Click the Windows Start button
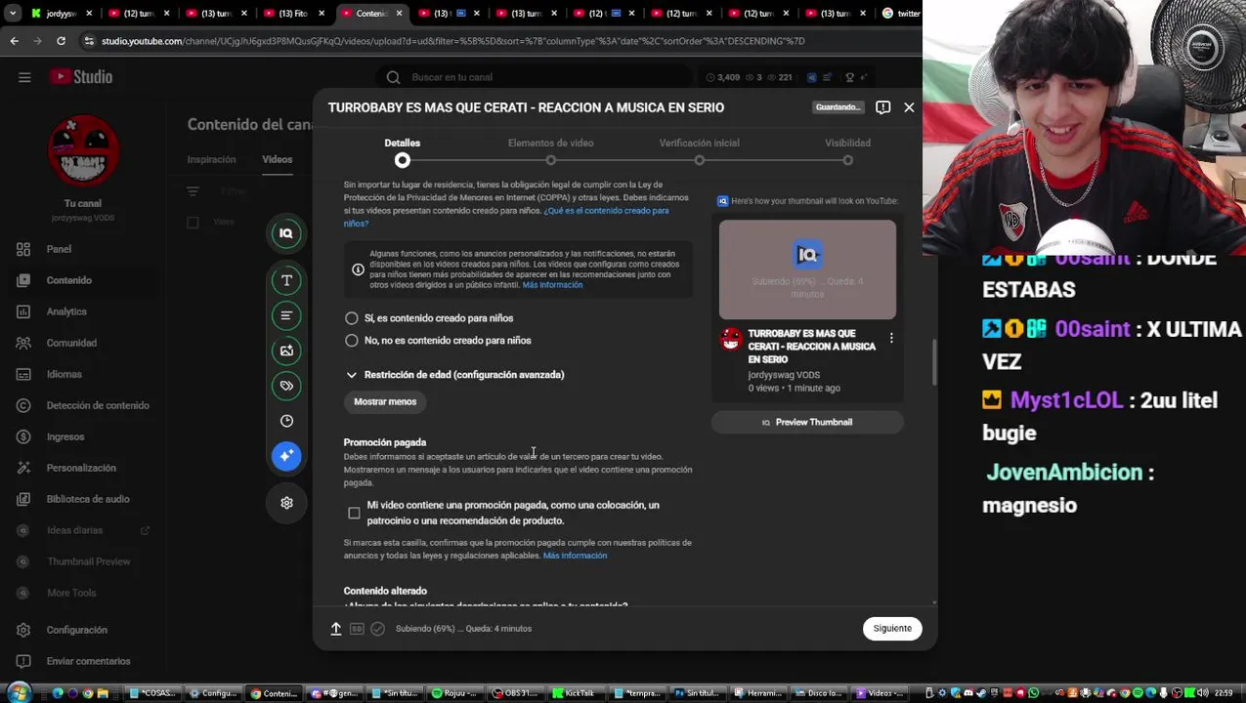1246x703 pixels. 17,693
